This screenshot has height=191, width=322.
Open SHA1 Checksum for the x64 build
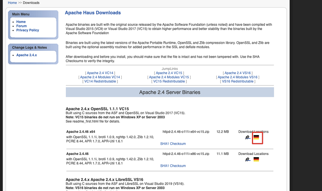(173, 144)
